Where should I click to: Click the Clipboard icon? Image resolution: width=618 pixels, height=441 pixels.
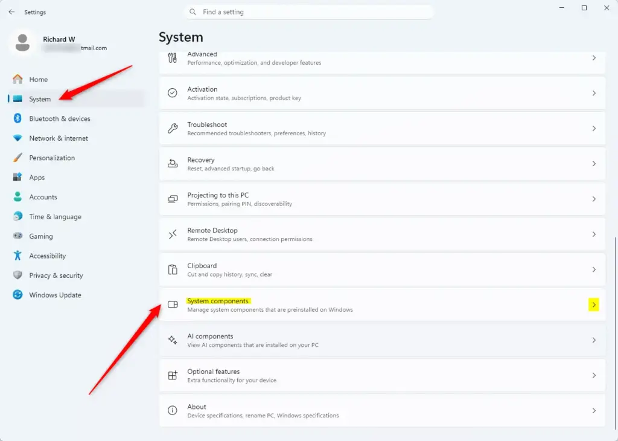coord(173,269)
